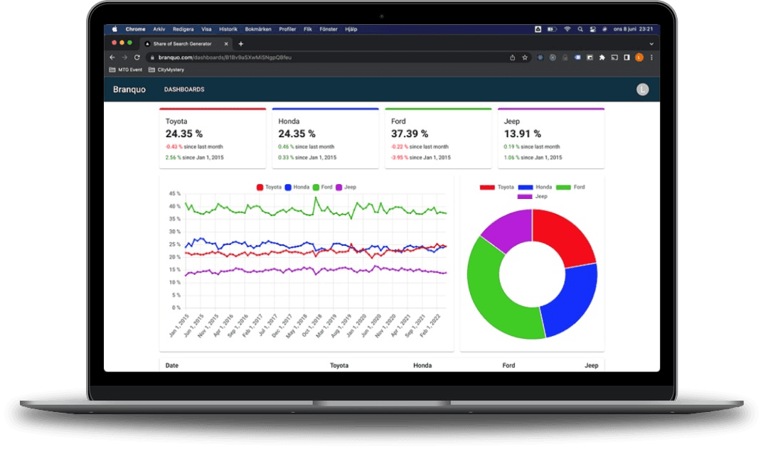Open the Historik menu in menu bar
This screenshot has width=763, height=449.
pos(228,29)
